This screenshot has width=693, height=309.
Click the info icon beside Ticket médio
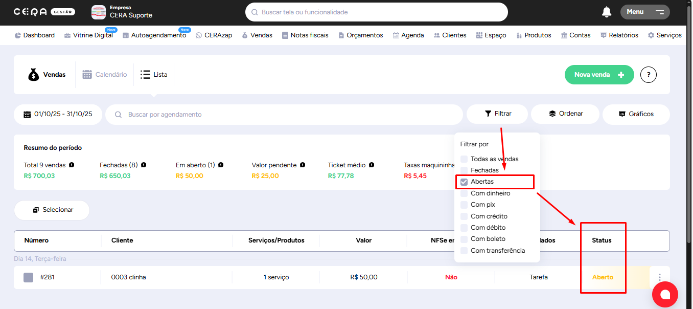click(x=372, y=165)
